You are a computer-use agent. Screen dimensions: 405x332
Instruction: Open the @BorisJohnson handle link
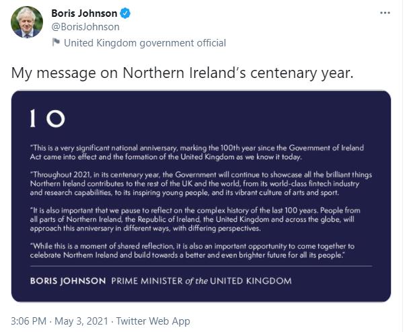[85, 27]
